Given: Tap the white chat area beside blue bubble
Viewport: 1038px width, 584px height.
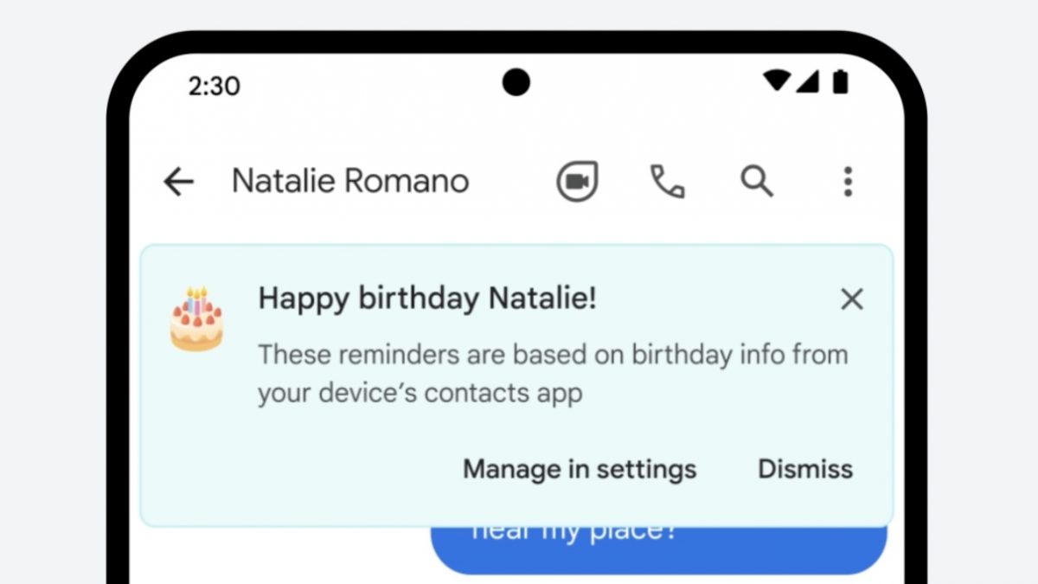Looking at the screenshot, I should coord(277,554).
